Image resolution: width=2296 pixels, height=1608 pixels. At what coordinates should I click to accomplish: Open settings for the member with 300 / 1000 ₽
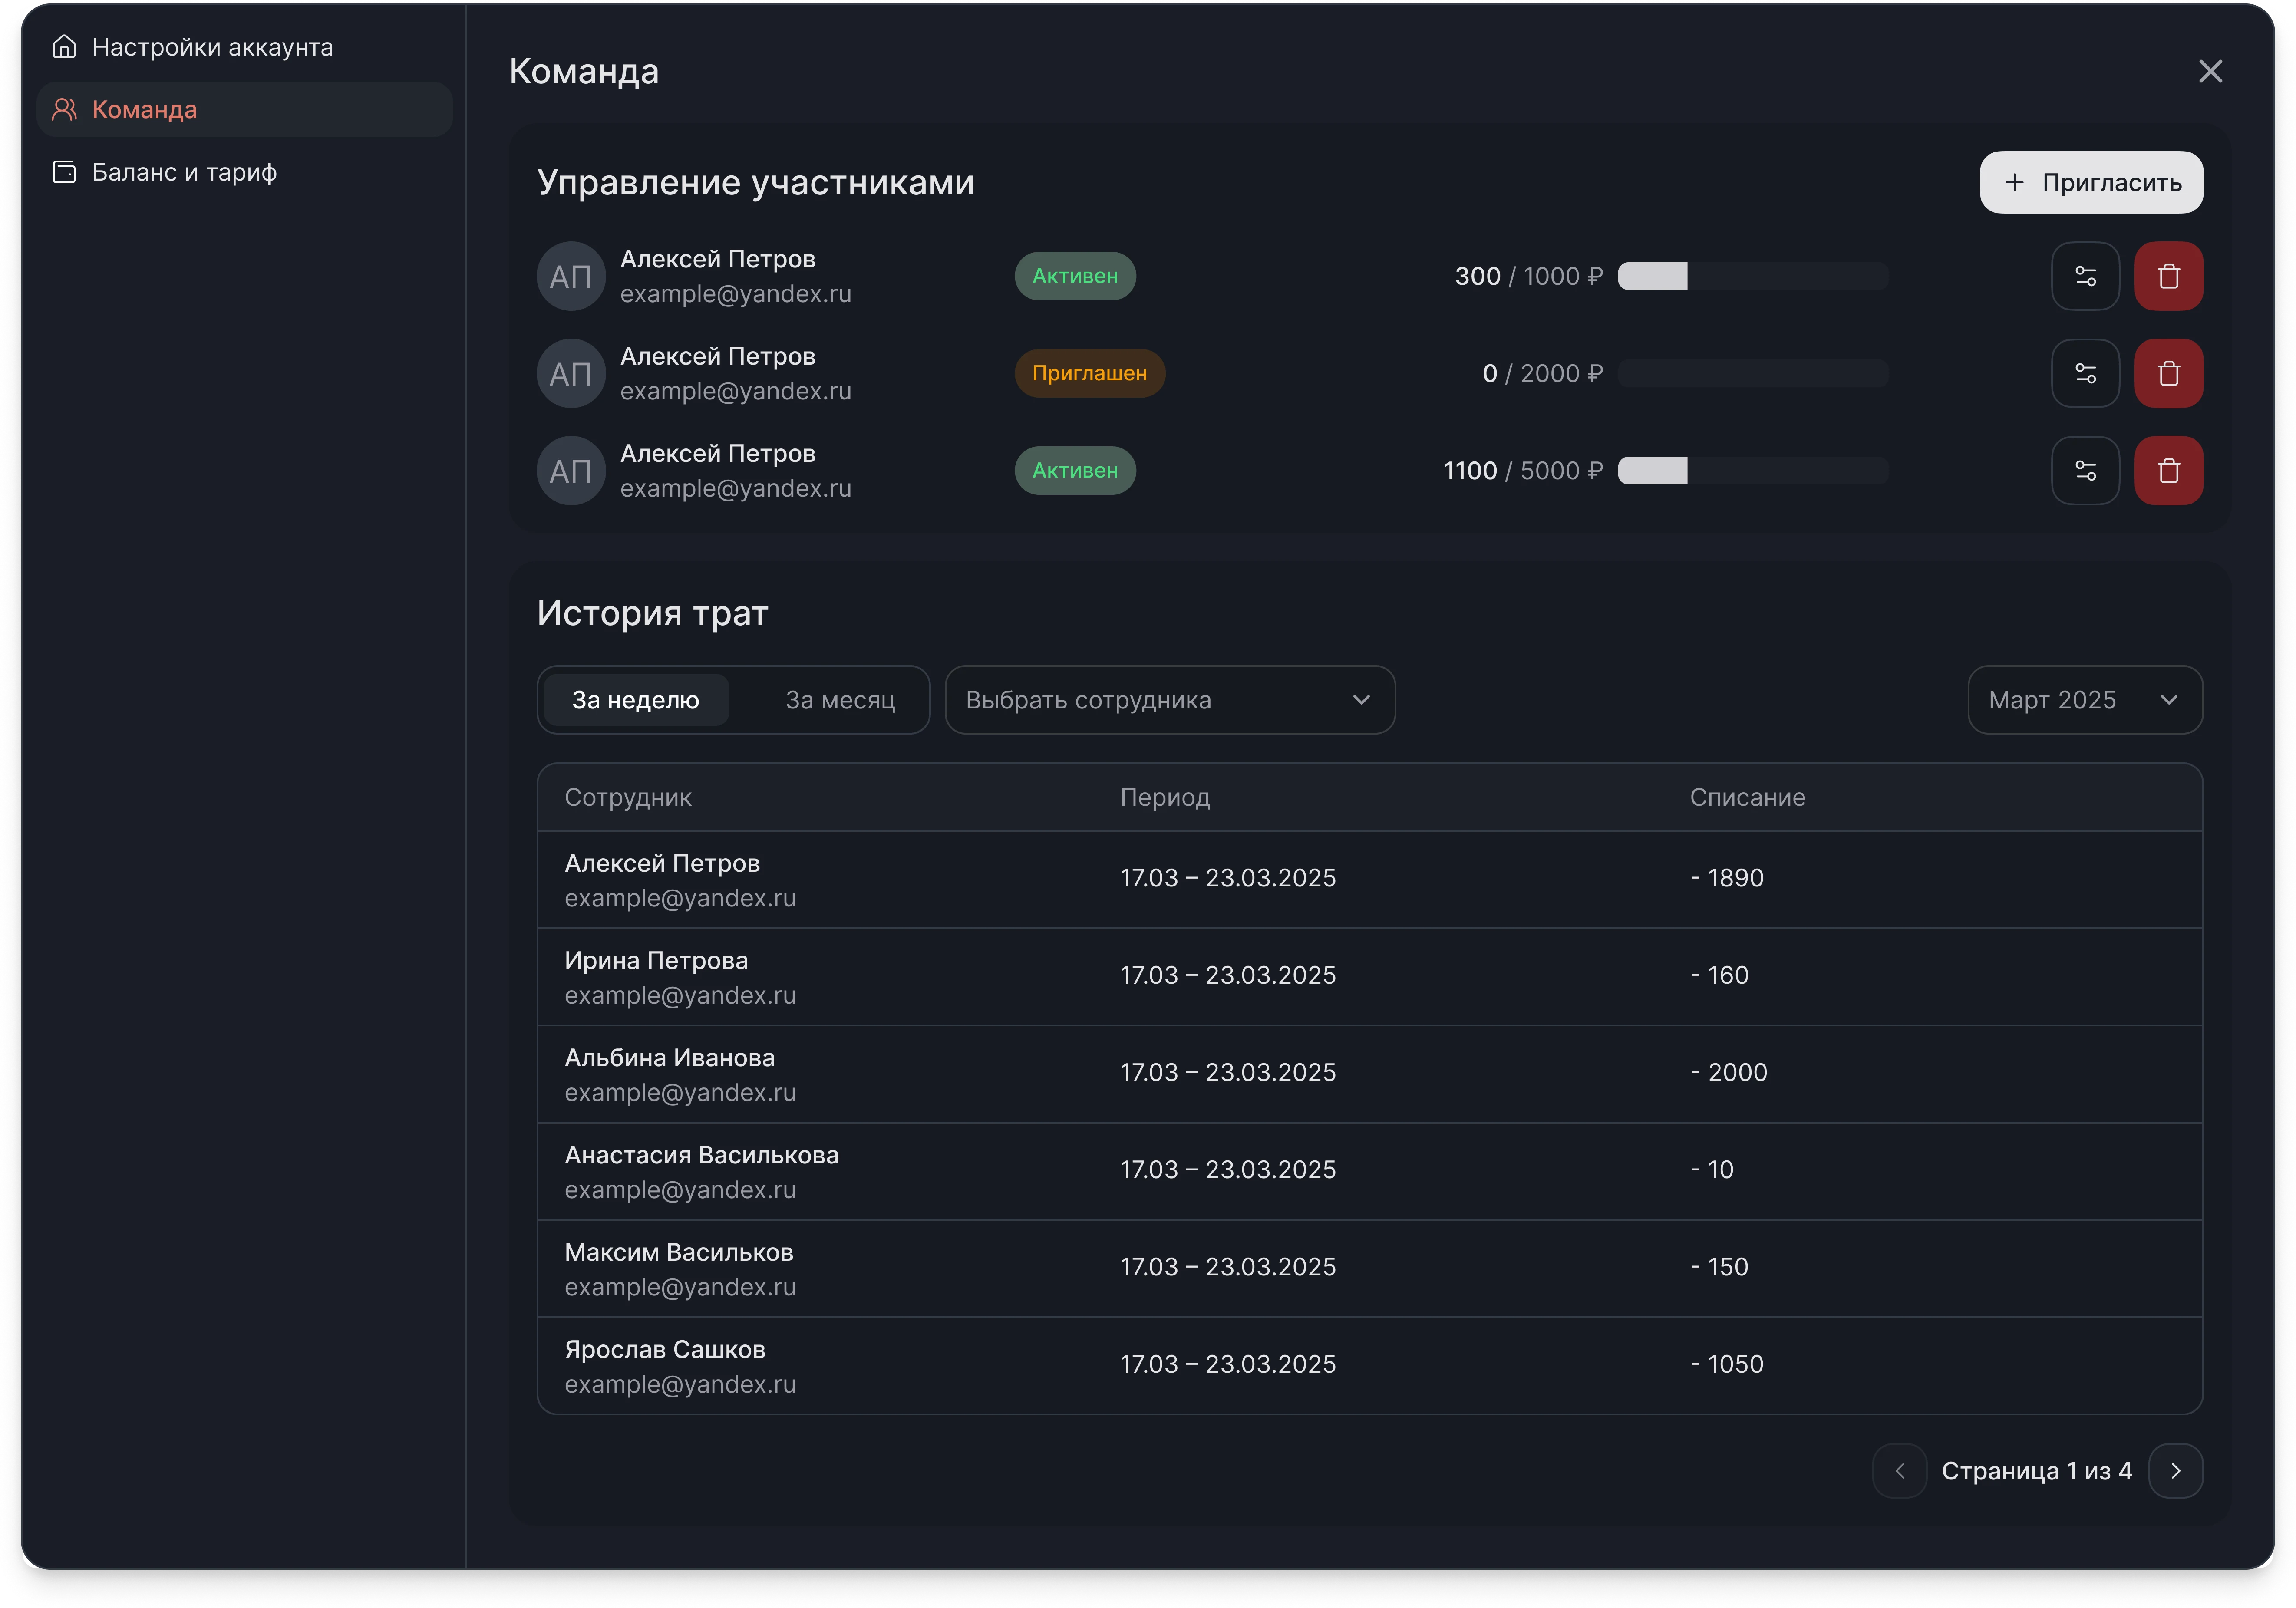pos(2085,276)
